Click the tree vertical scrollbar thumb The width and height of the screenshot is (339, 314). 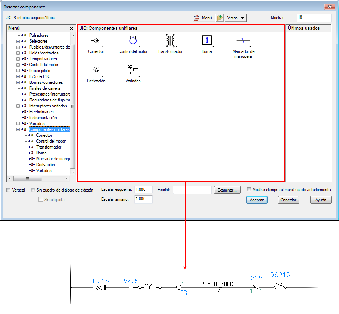coord(73,106)
